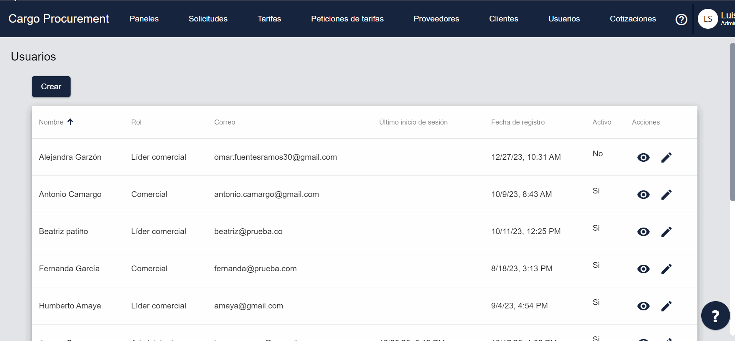View details of Alejandra Garzón
The height and width of the screenshot is (341, 735).
[643, 157]
